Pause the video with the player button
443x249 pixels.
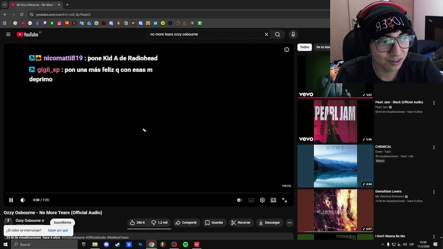pos(11,200)
